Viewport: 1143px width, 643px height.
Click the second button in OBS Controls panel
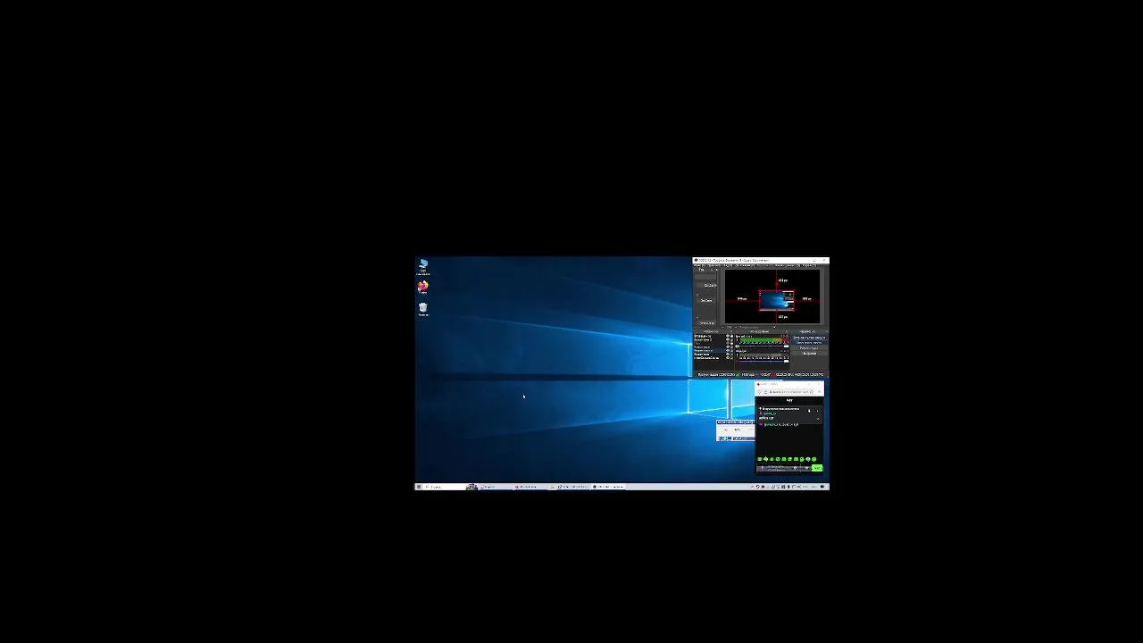pos(809,343)
